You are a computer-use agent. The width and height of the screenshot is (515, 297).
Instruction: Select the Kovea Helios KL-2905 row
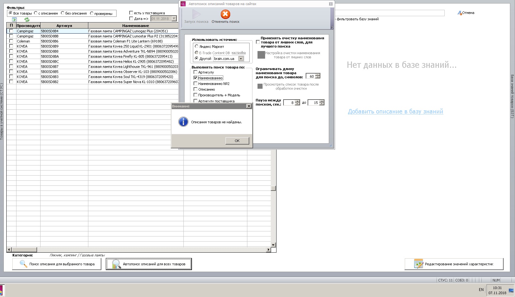click(x=92, y=61)
